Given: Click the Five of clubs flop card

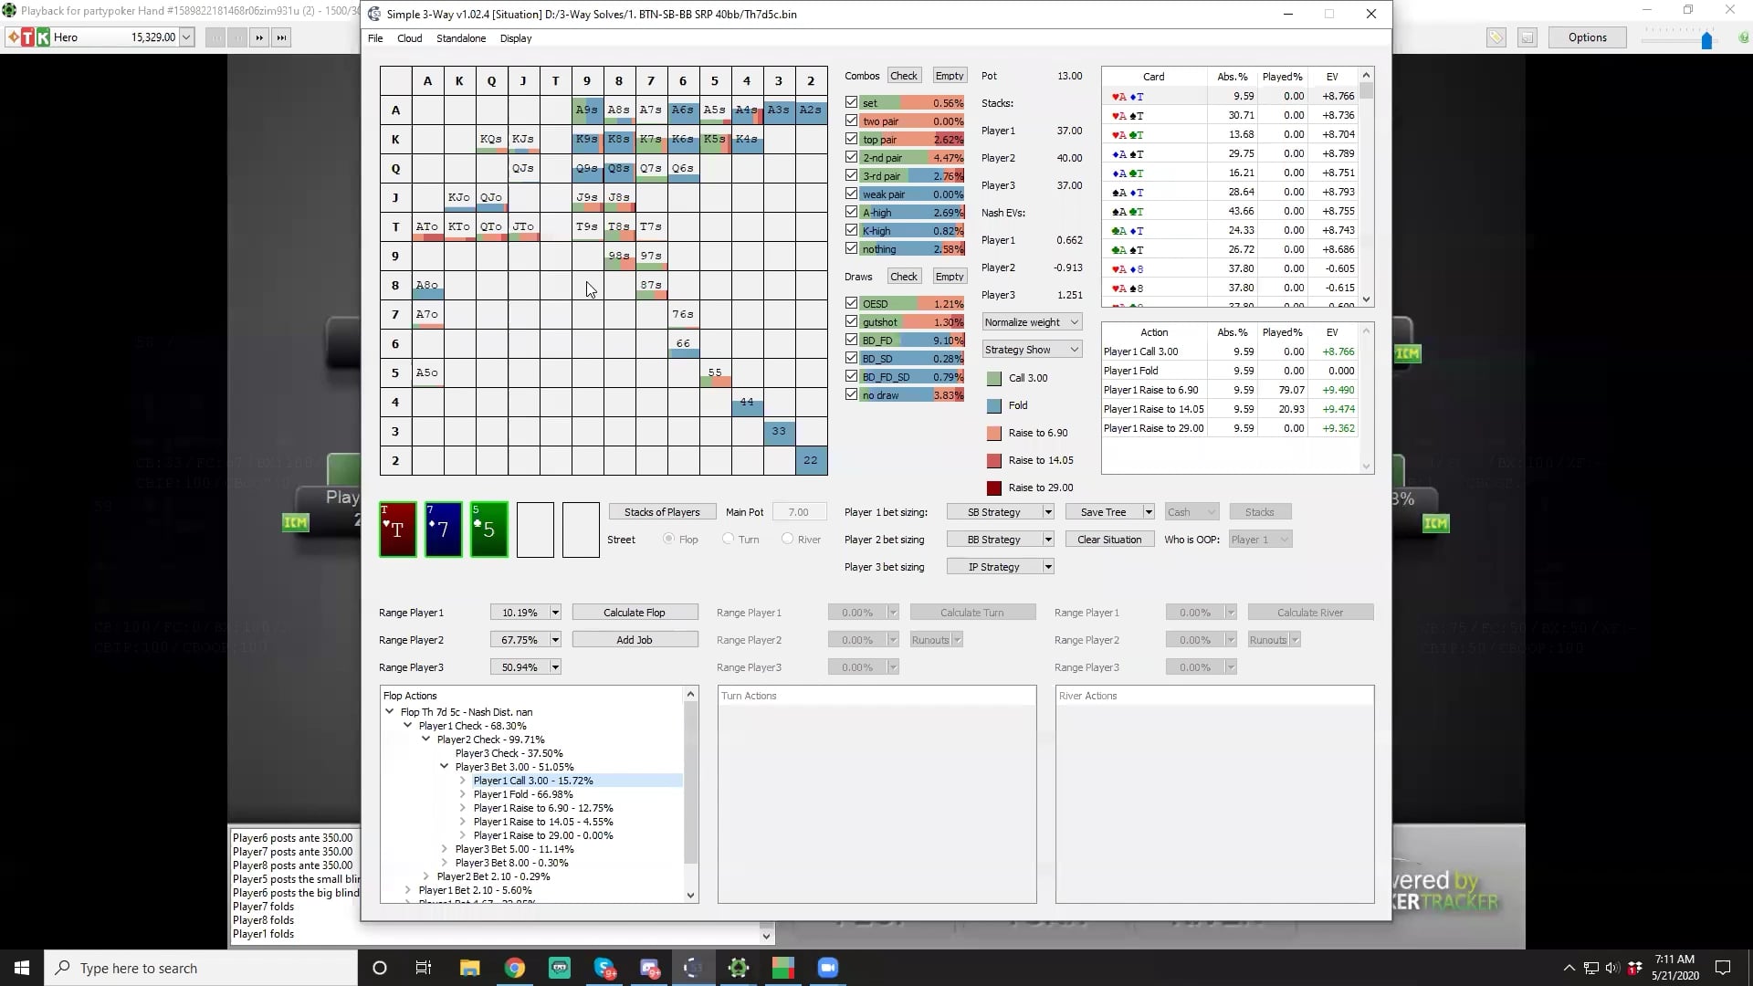Looking at the screenshot, I should coord(488,530).
